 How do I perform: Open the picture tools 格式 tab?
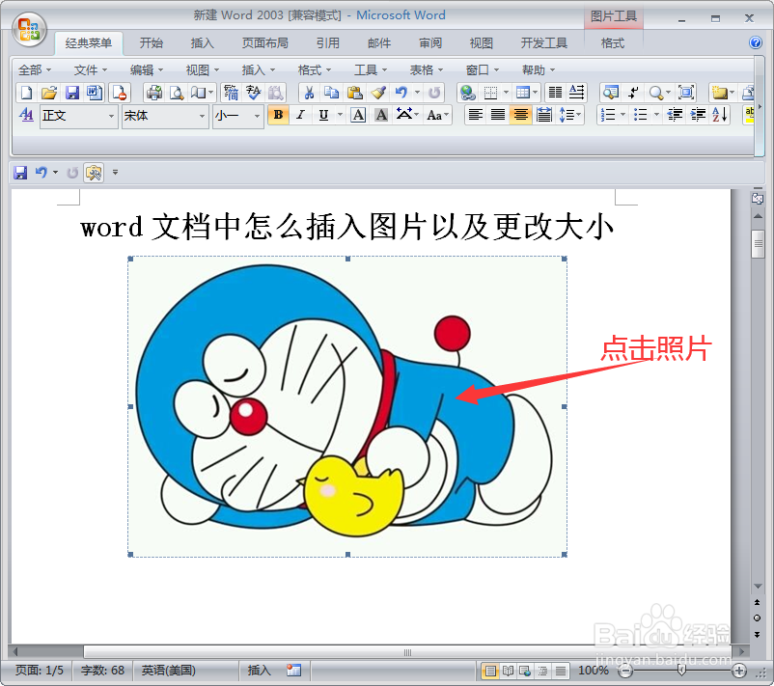tap(613, 43)
